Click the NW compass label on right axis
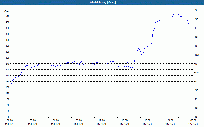Viewport: 204px width, 127px height. 197,55
